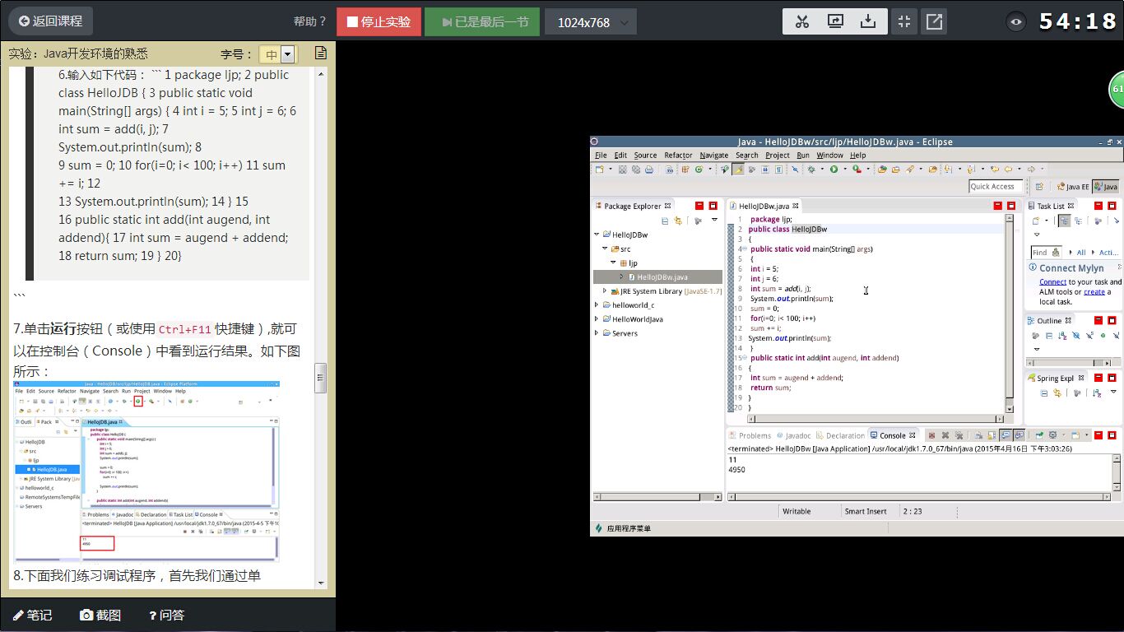Toggle Show Console When Output Changes
The height and width of the screenshot is (632, 1124).
point(1006,435)
